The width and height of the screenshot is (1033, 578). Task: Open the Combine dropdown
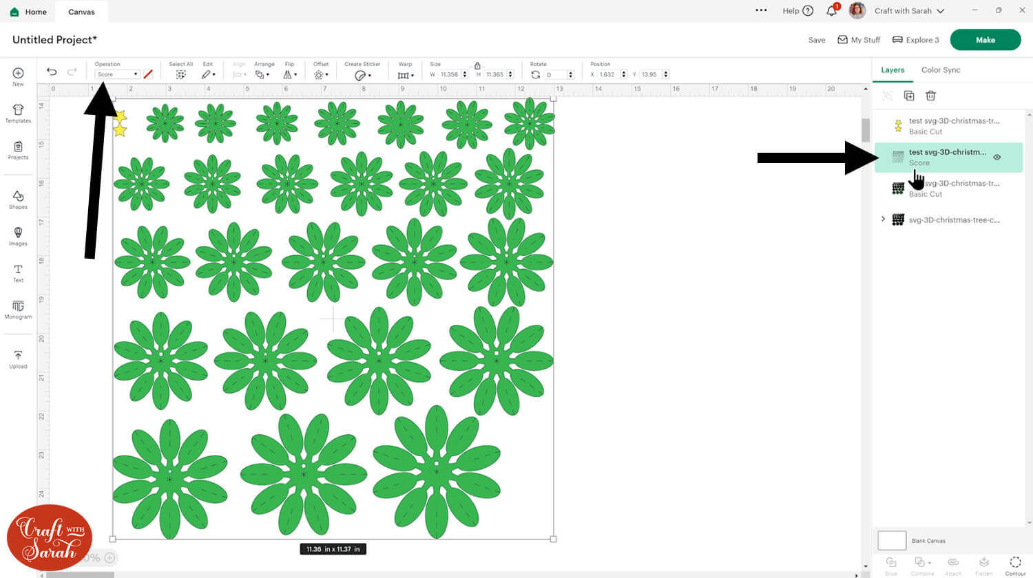click(x=922, y=565)
